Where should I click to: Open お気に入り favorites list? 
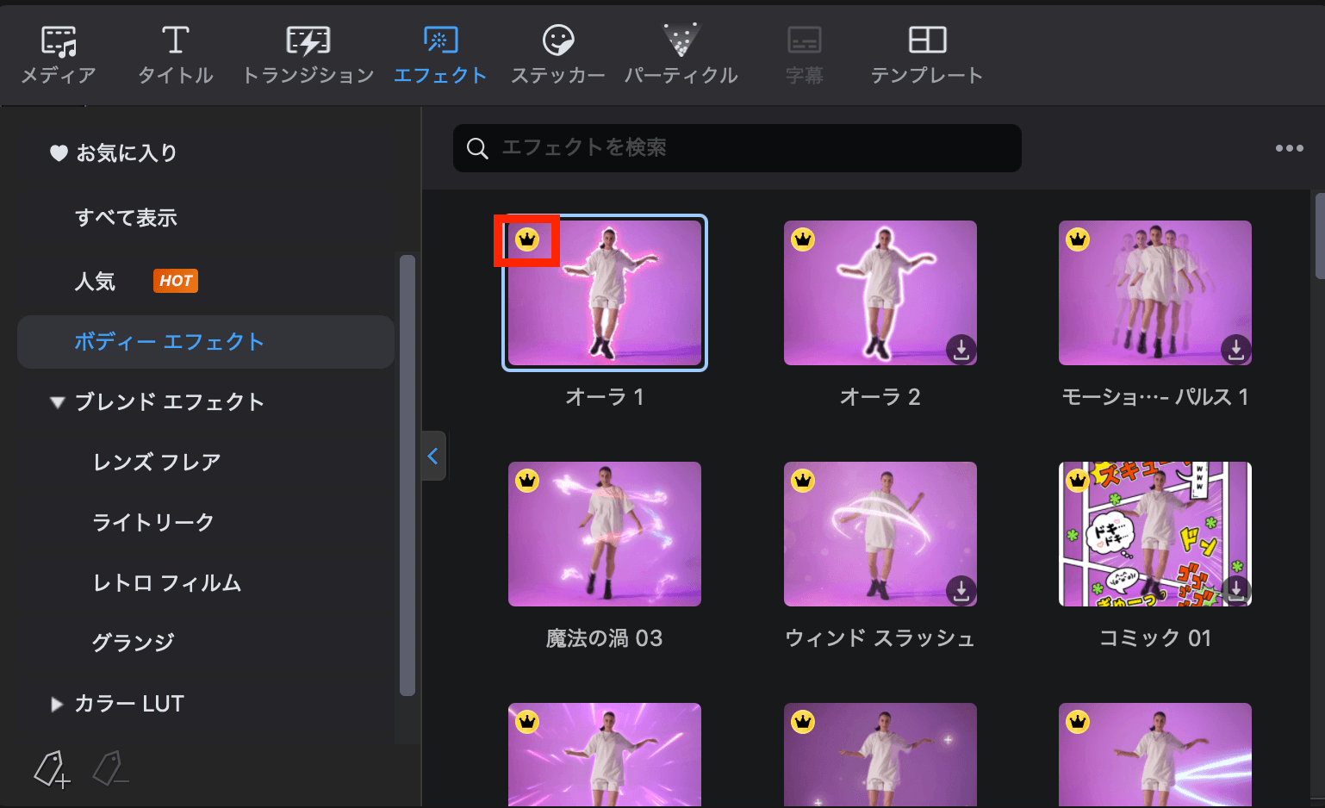pyautogui.click(x=126, y=153)
